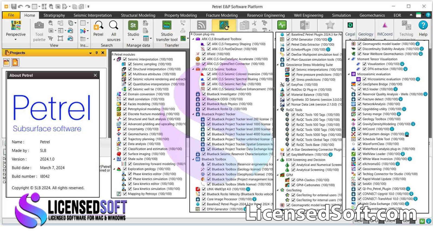Viewport: 433px width, 243px height.
Task: Toggle GeoSphere Bridge checkbox
Action: pos(359,84)
